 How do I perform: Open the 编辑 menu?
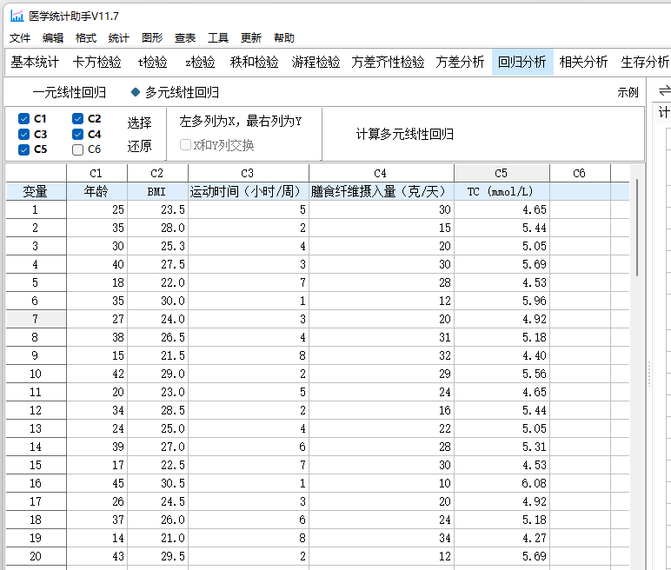[x=53, y=38]
